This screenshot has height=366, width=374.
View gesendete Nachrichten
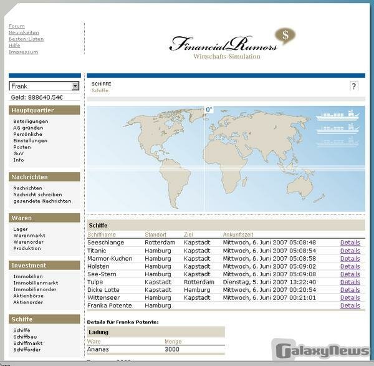pos(42,201)
